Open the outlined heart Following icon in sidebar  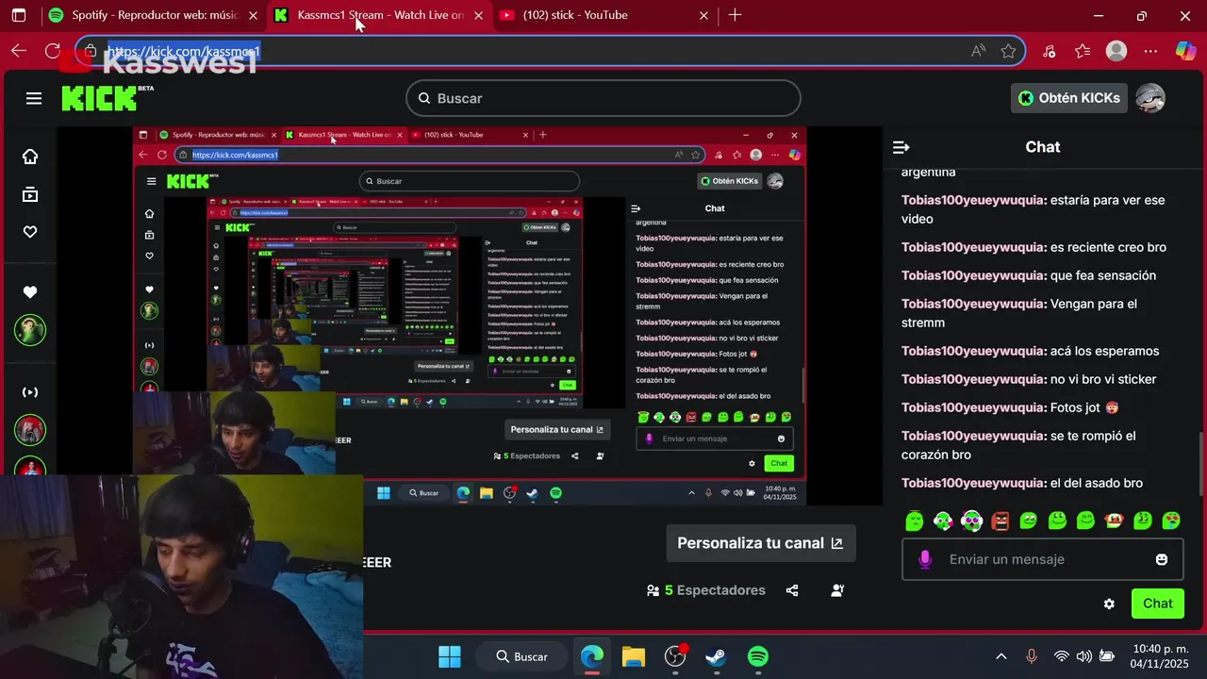(30, 232)
